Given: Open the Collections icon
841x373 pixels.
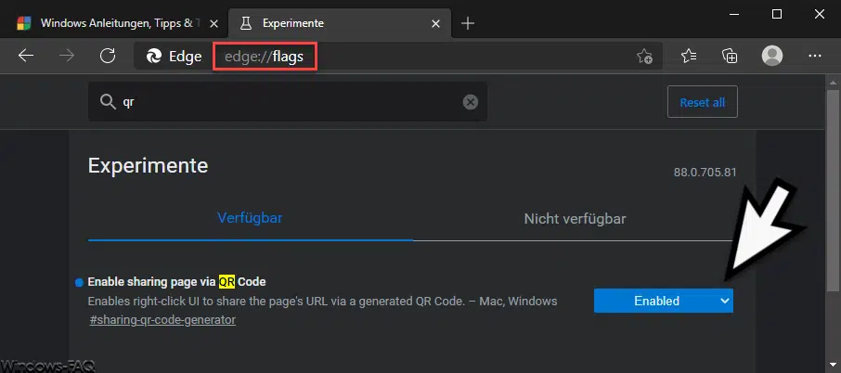Looking at the screenshot, I should [730, 57].
